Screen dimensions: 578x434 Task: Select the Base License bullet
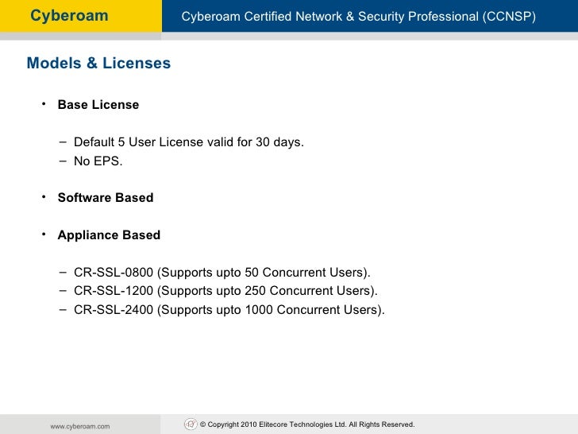(x=98, y=104)
